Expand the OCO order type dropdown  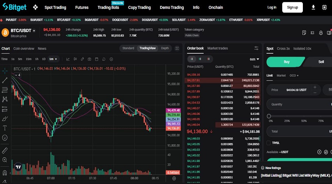(x=294, y=75)
